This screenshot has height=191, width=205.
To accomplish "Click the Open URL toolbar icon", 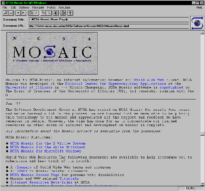I will (x=6, y=13).
